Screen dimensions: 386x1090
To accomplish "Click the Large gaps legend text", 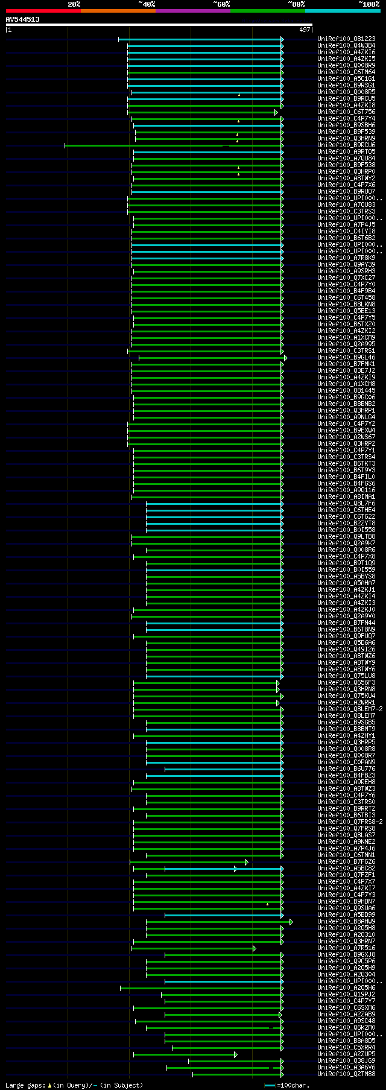I will pyautogui.click(x=74, y=1085).
